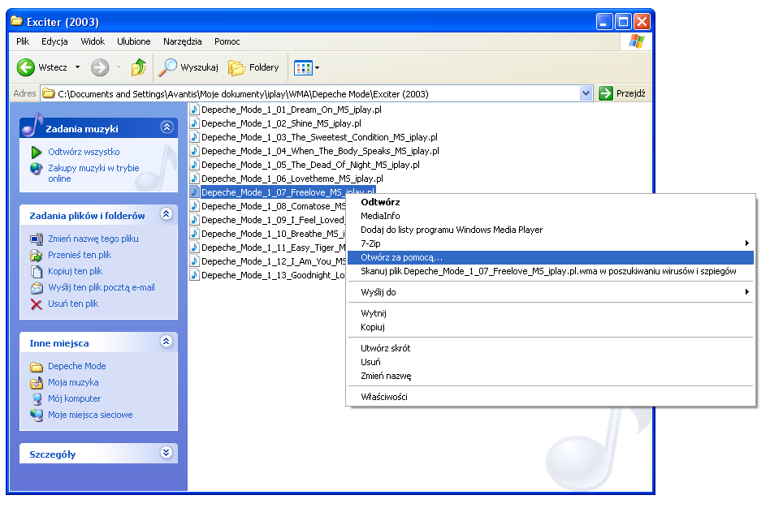Go up one folder level icon
770x508 pixels.
pyautogui.click(x=138, y=67)
